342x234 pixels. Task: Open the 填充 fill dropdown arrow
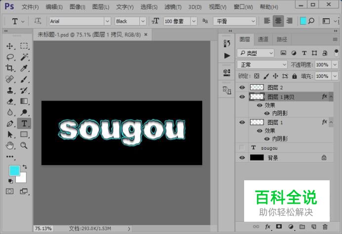click(x=335, y=76)
